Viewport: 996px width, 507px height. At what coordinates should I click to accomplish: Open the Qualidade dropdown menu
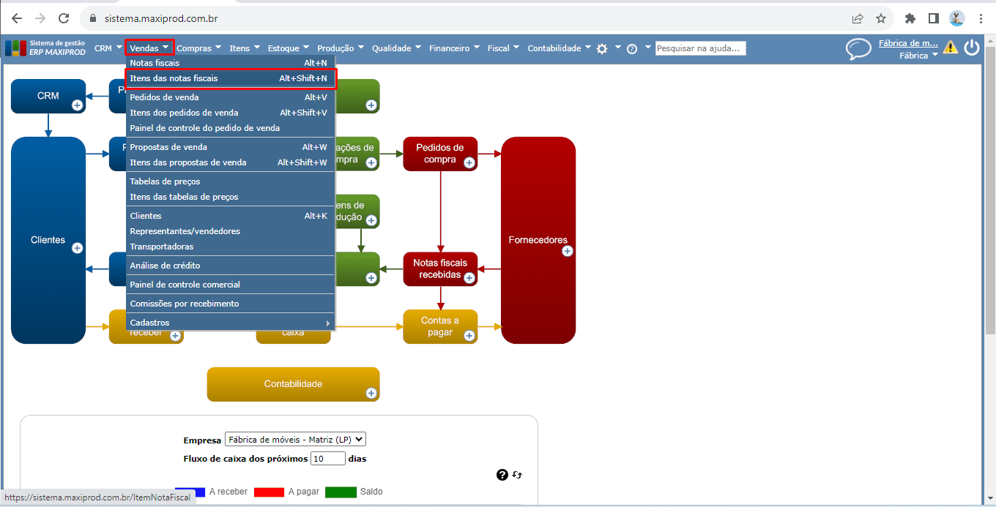[x=396, y=48]
